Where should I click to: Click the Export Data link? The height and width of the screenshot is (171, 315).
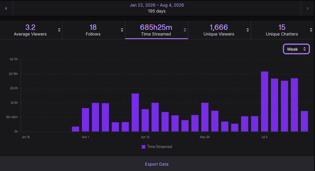(157, 164)
